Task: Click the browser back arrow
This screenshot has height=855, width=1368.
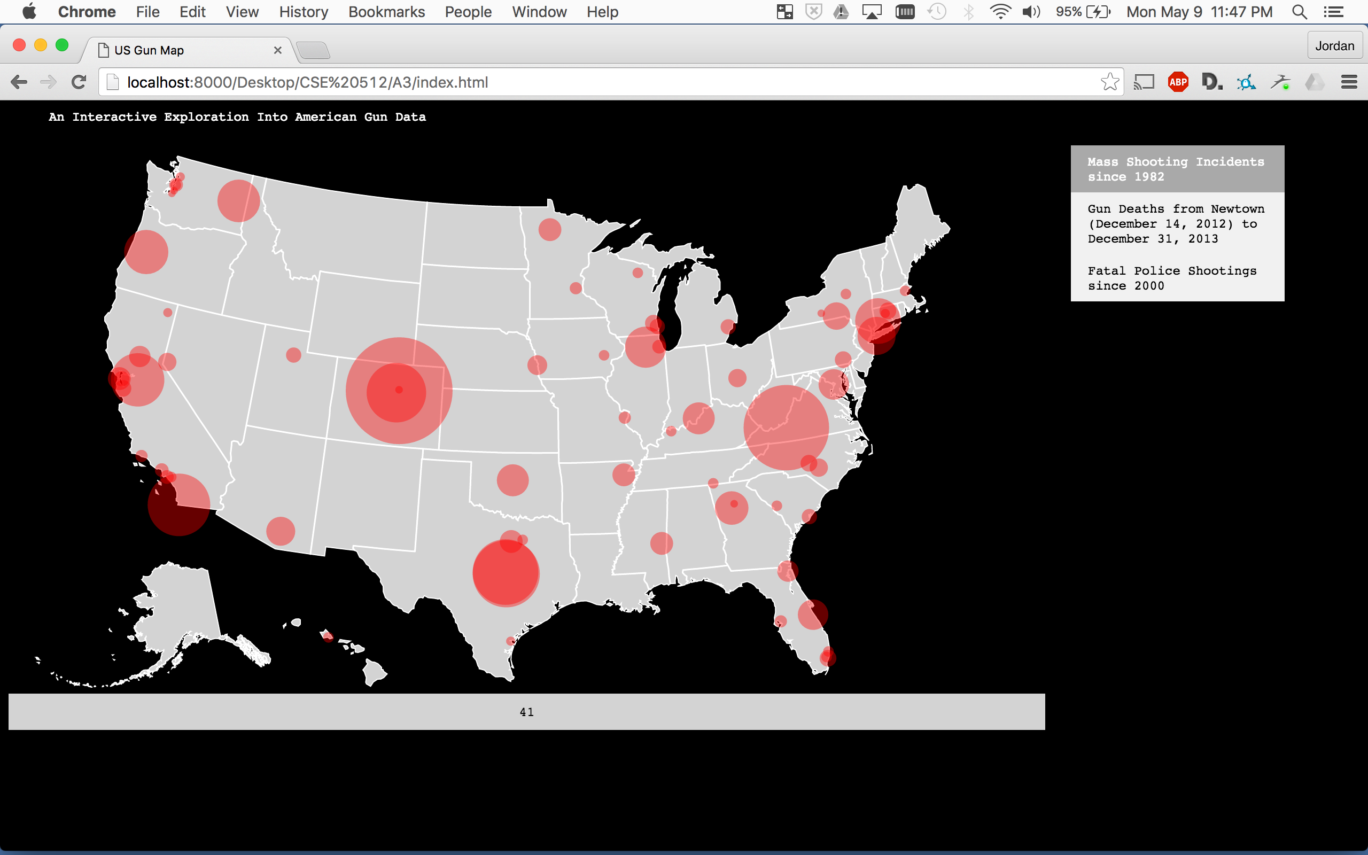Action: click(x=19, y=82)
